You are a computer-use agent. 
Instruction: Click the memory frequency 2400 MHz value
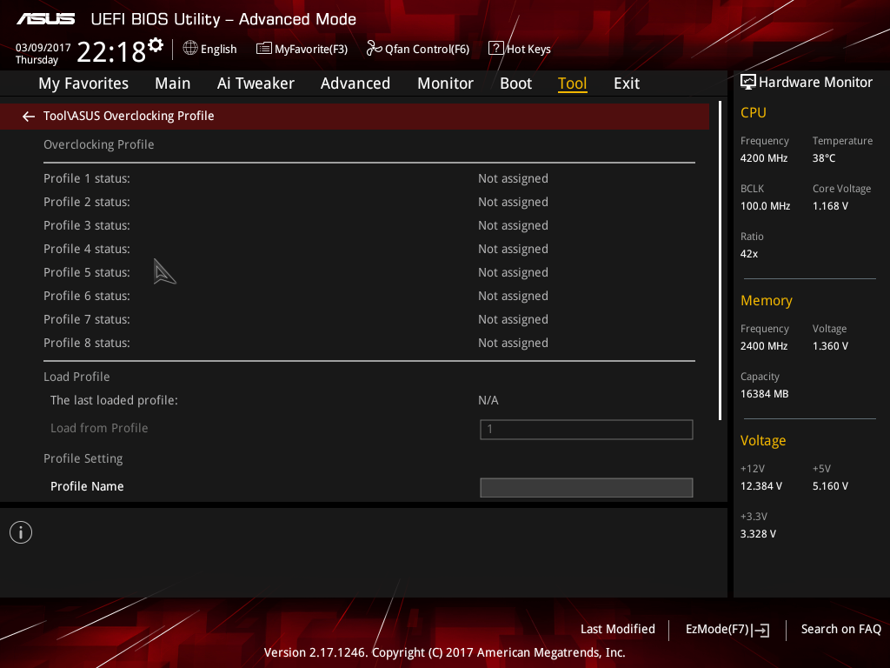[764, 346]
